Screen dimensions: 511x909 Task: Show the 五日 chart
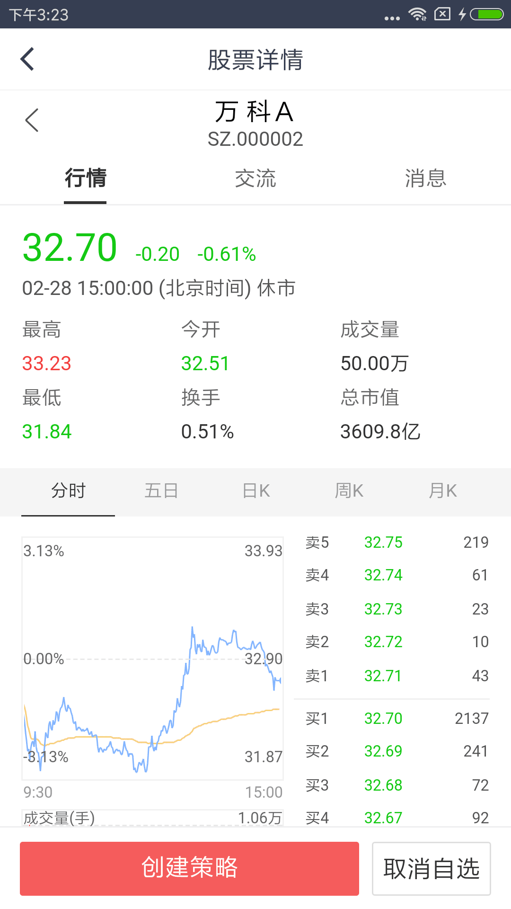(161, 491)
